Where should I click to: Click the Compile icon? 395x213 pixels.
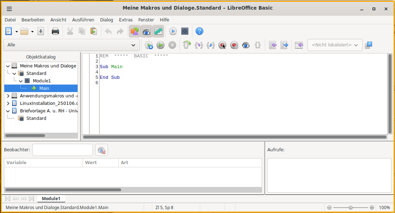(x=149, y=45)
